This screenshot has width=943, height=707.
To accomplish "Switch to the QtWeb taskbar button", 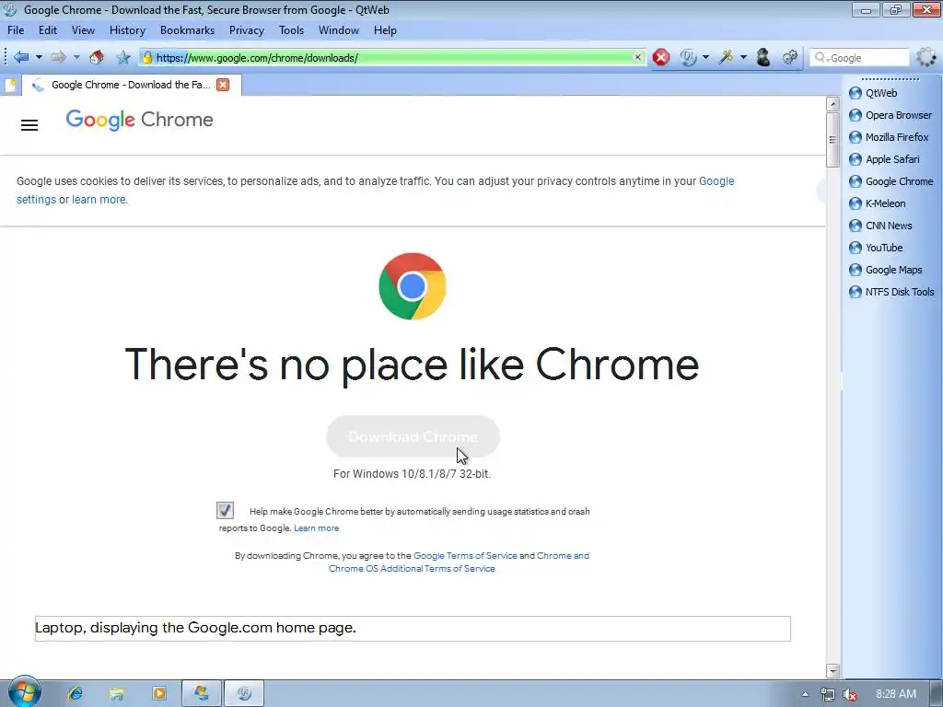I will click(x=244, y=694).
